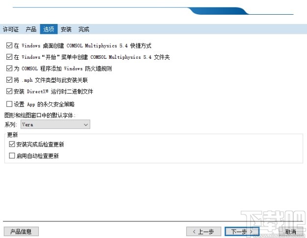
Task: Proceed with the 下一步 button
Action: pyautogui.click(x=242, y=232)
